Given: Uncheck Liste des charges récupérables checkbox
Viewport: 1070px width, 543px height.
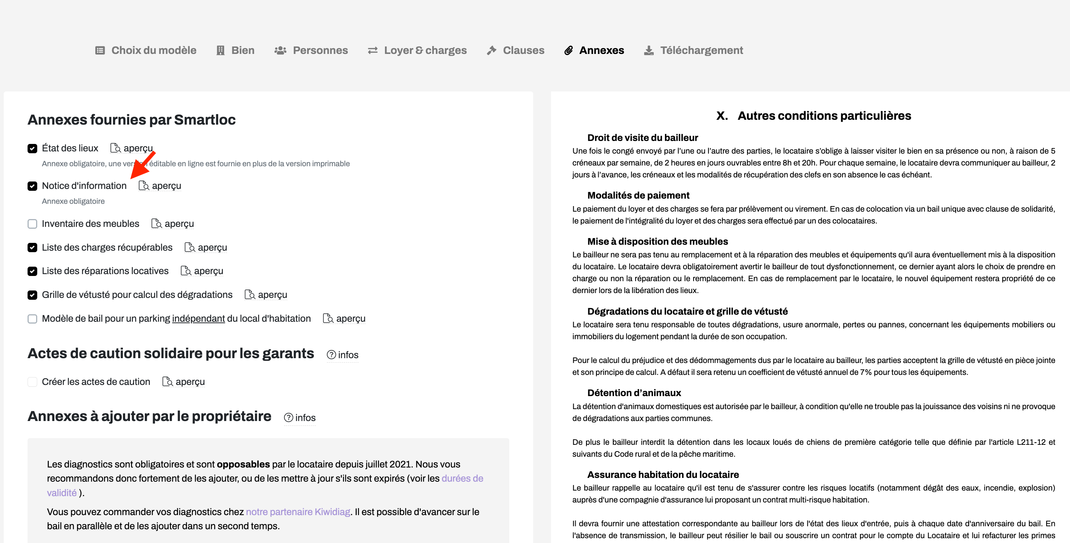Looking at the screenshot, I should pyautogui.click(x=32, y=248).
